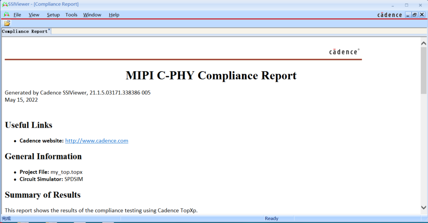Open the View menu
428x223 pixels.
pos(34,15)
